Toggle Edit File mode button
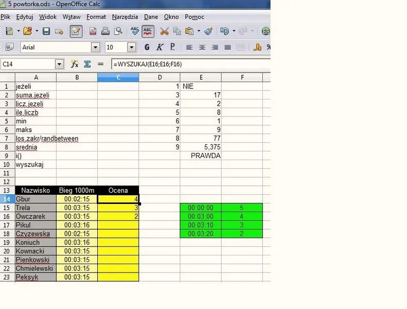This screenshot has width=407, height=309. click(76, 31)
